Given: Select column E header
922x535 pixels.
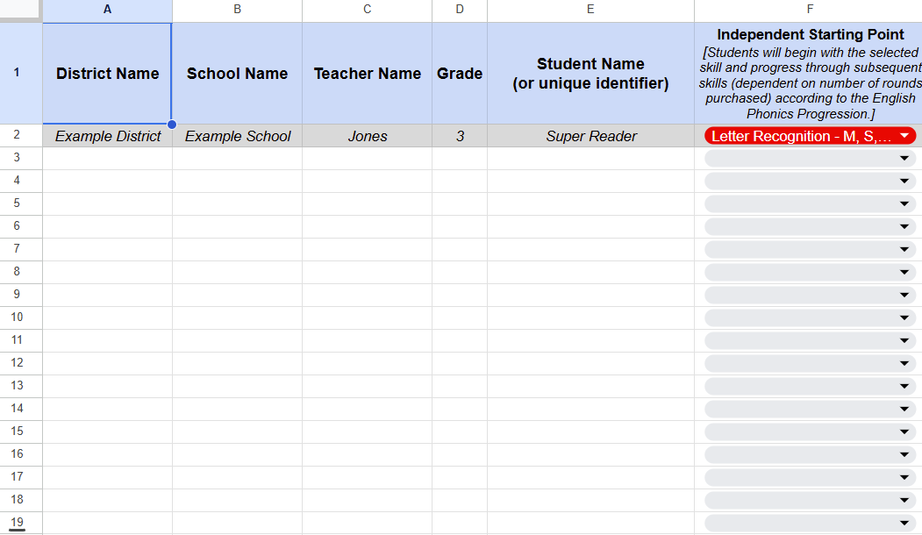Looking at the screenshot, I should click(590, 10).
